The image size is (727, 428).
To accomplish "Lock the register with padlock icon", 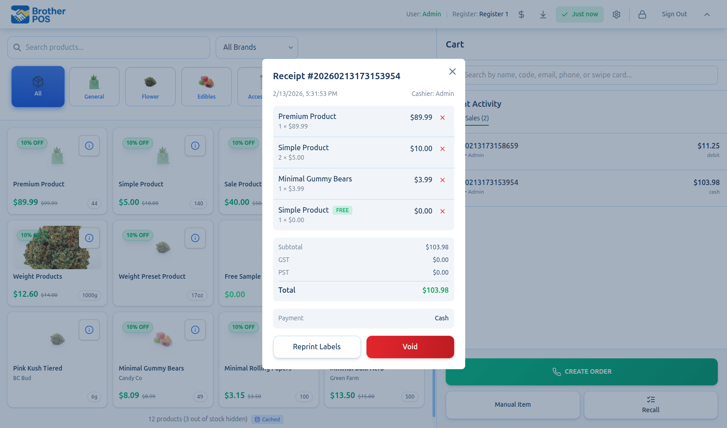I will click(642, 14).
